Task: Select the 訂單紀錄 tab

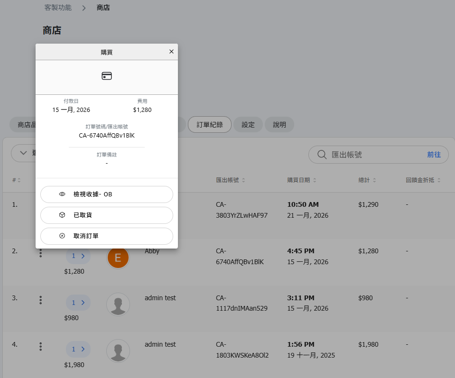Action: point(210,125)
